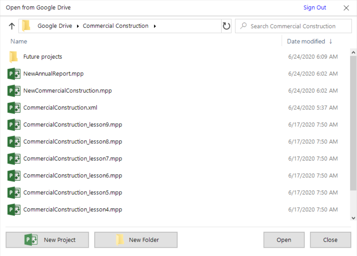Click the Open button
The width and height of the screenshot is (357, 256).
pyautogui.click(x=284, y=240)
